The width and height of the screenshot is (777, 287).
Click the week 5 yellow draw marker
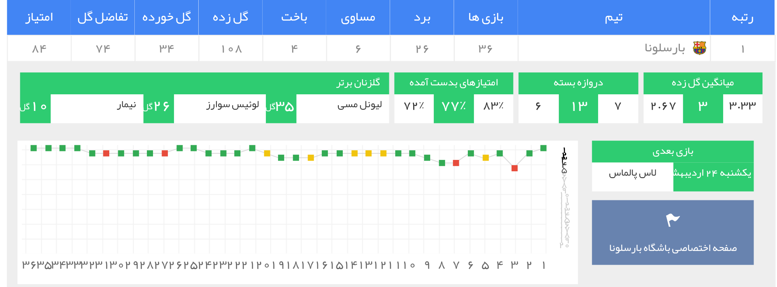[x=486, y=158]
